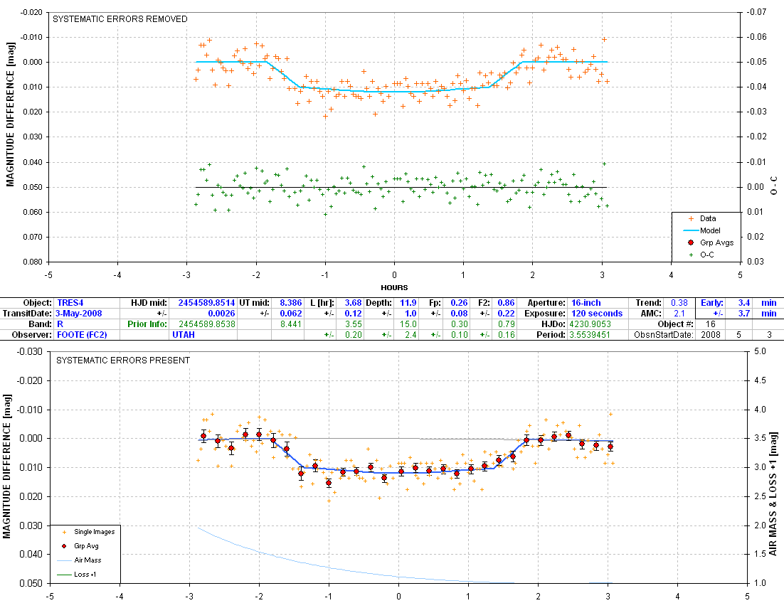Image resolution: width=784 pixels, height=603 pixels.
Task: Select the HOURS axis label
Action: (394, 288)
